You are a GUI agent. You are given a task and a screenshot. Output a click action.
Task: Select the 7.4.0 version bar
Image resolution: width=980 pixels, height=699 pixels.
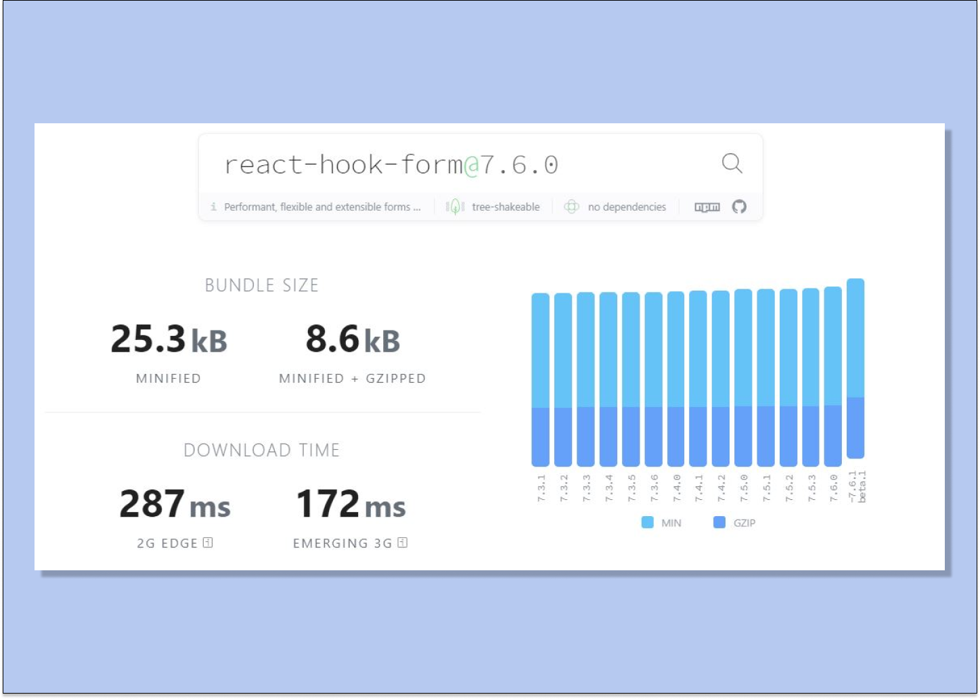pyautogui.click(x=676, y=379)
